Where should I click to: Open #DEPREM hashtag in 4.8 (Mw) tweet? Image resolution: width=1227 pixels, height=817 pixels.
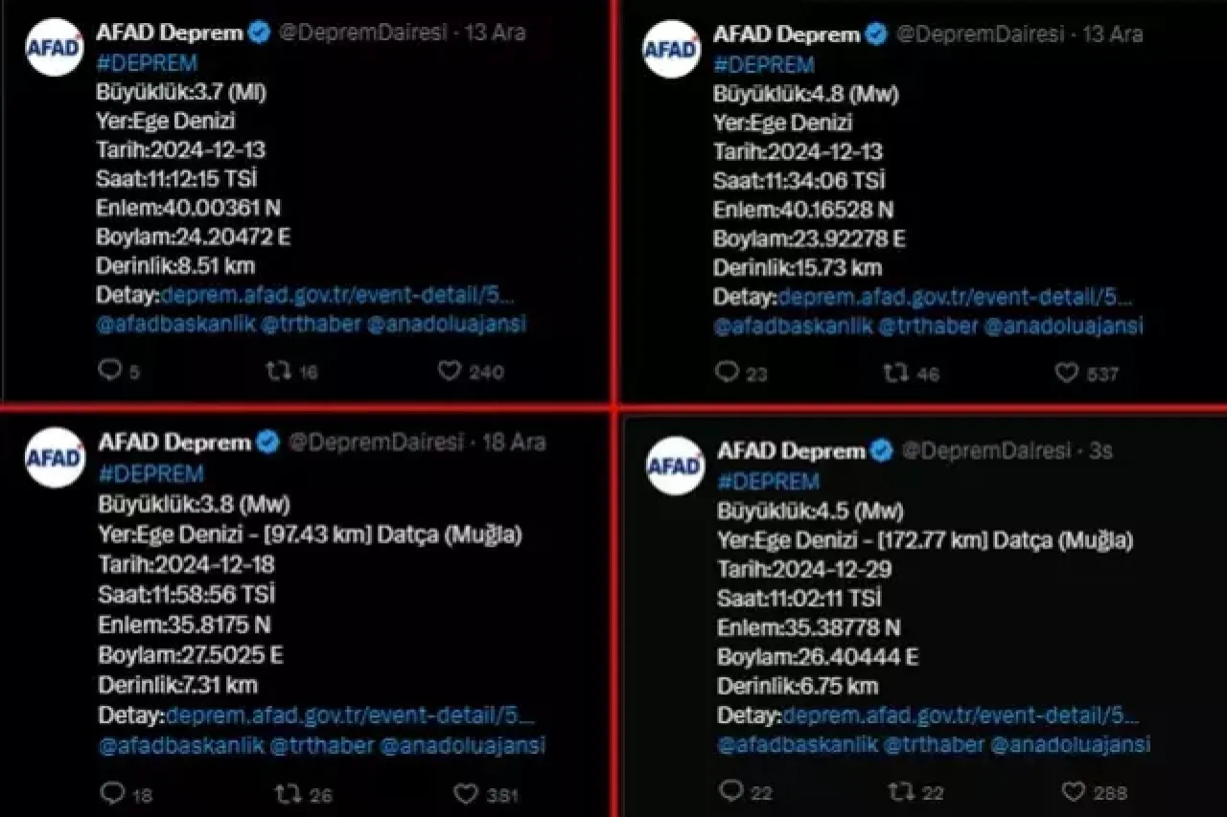pyautogui.click(x=764, y=64)
